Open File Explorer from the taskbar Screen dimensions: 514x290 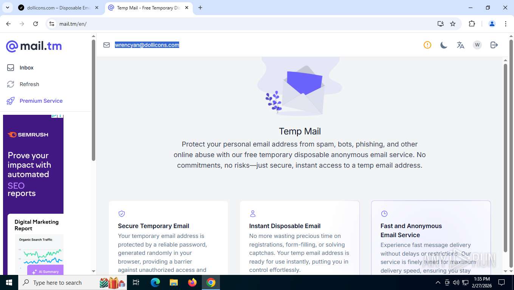point(173,282)
